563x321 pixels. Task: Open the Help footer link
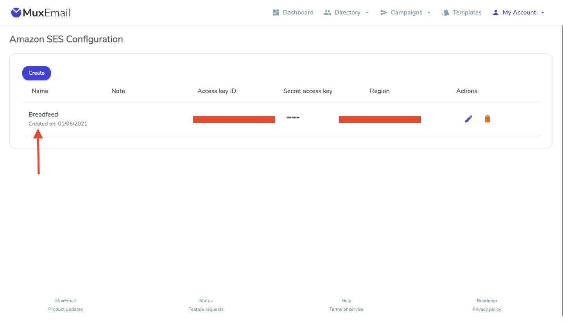tap(346, 301)
